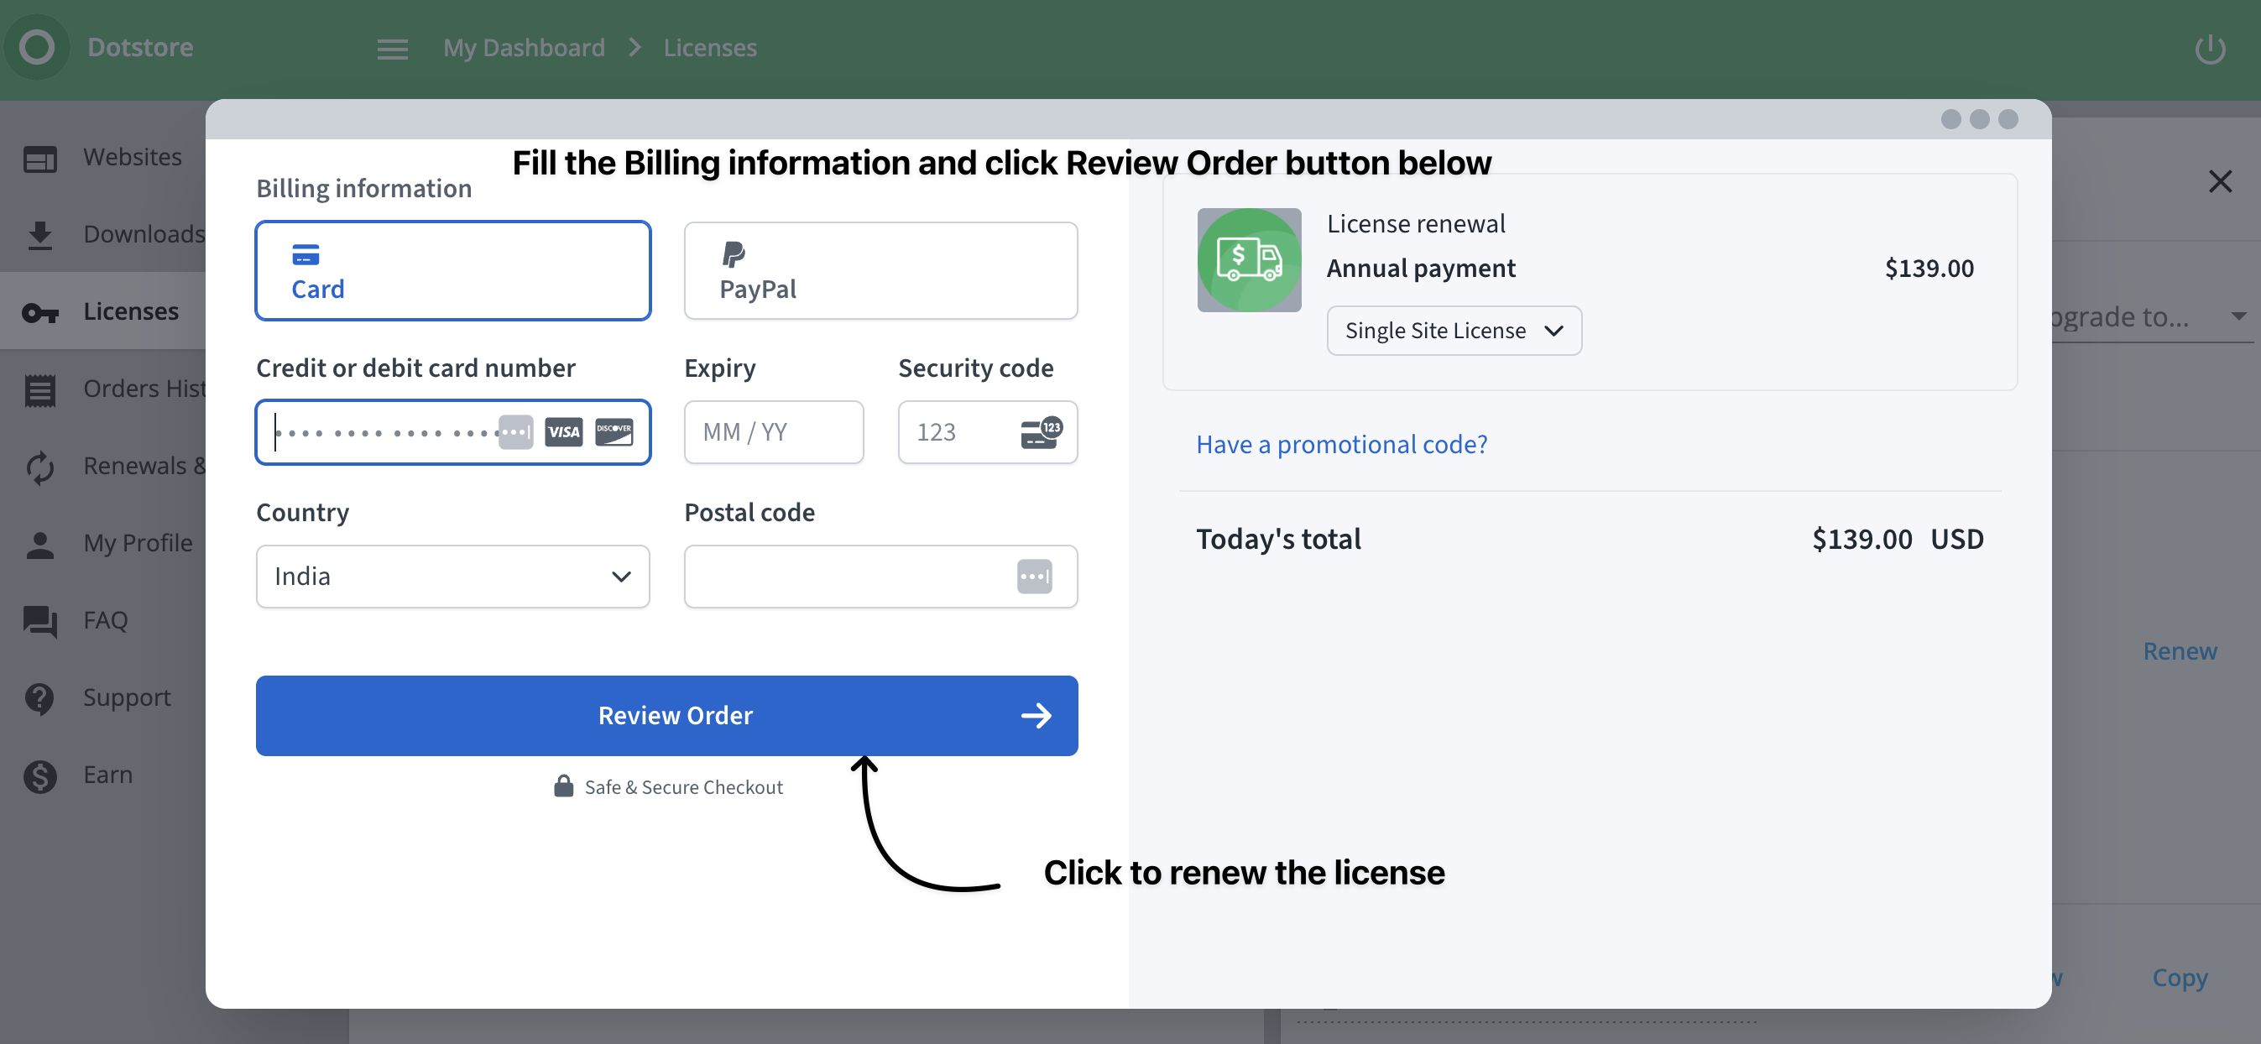This screenshot has height=1044, width=2261.
Task: Click the Safe & Secure Checkout text
Action: point(684,787)
